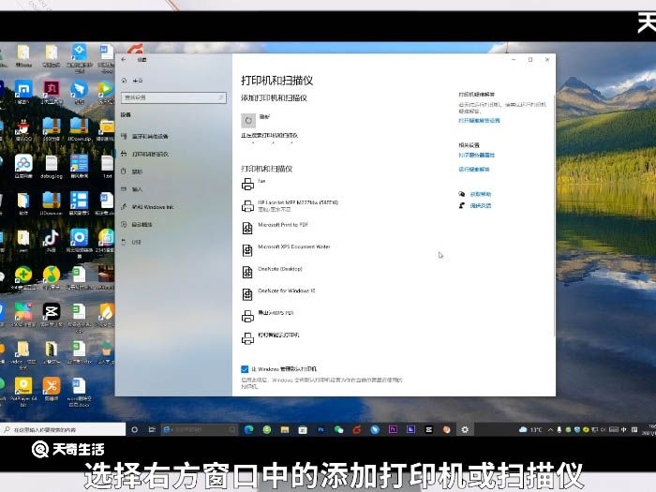The height and width of the screenshot is (492, 656).
Task: Select the QQ penguin desktop shortcut
Action: click(x=23, y=129)
